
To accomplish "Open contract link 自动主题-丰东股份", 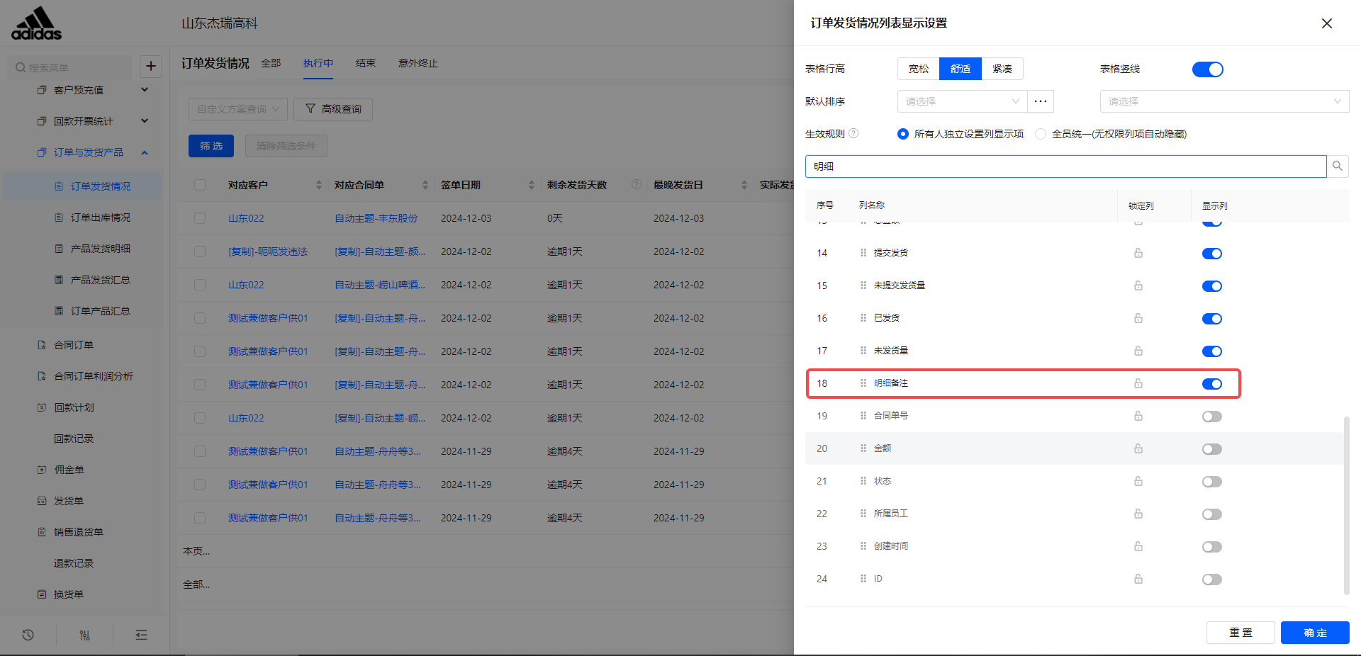I will [376, 218].
